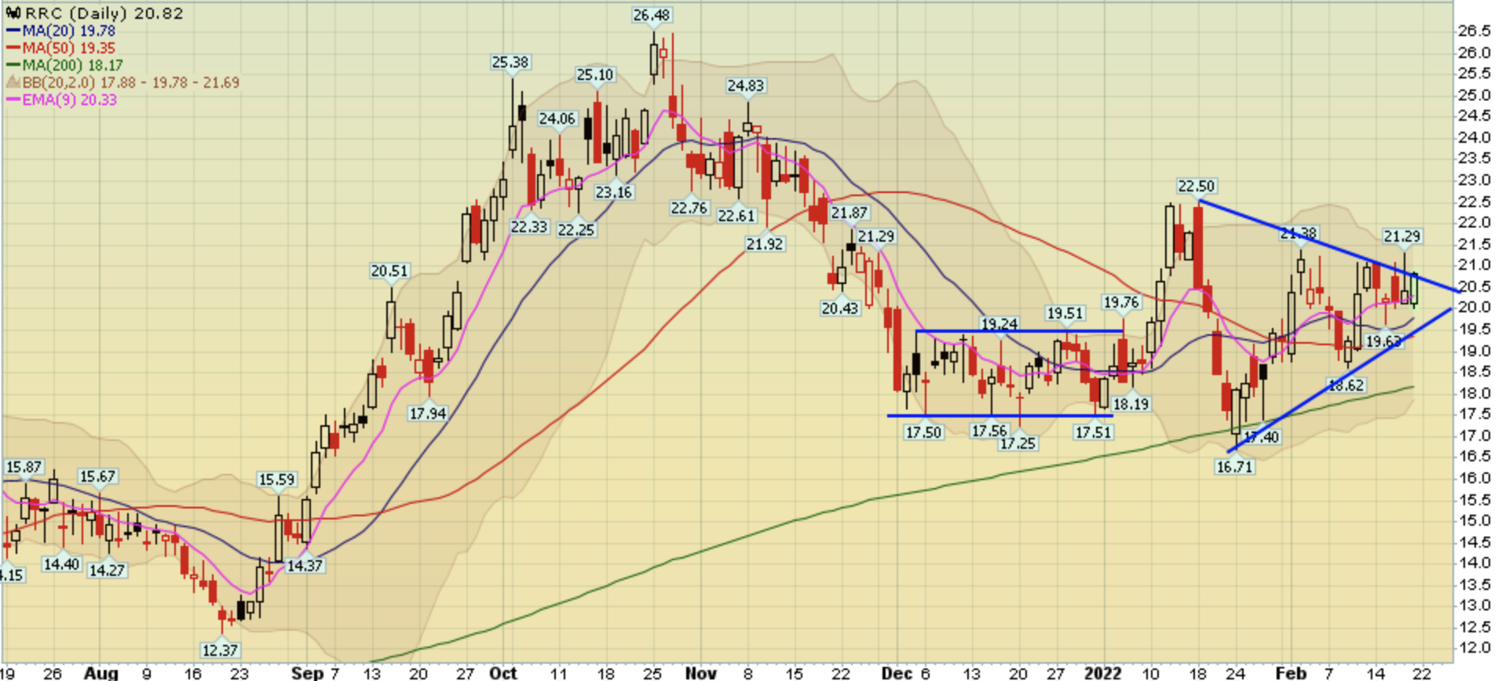1509x681 pixels.
Task: Select the 17.25 support low label
Action: [x=1018, y=444]
